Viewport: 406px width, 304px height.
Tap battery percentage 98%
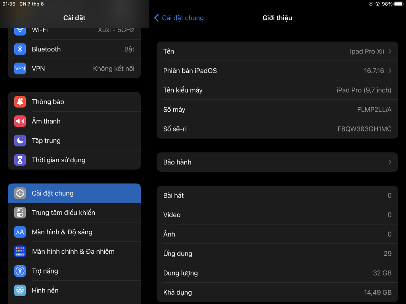(387, 4)
